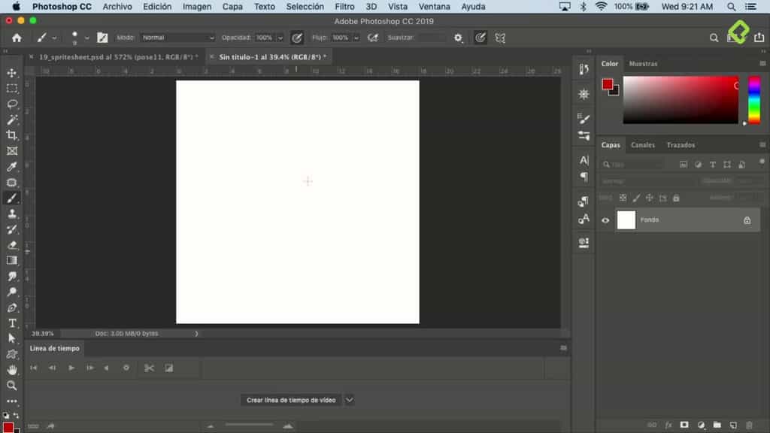The width and height of the screenshot is (770, 433).
Task: Switch to the 19_spritesheet.psd document tab
Action: [119, 57]
